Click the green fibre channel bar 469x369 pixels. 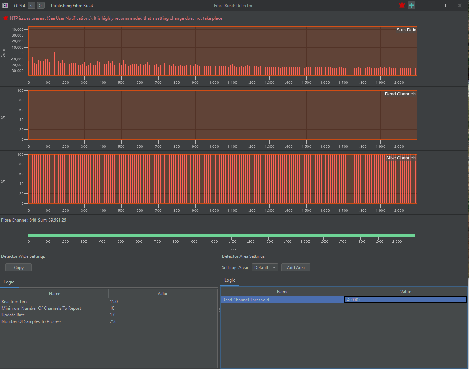[222, 236]
